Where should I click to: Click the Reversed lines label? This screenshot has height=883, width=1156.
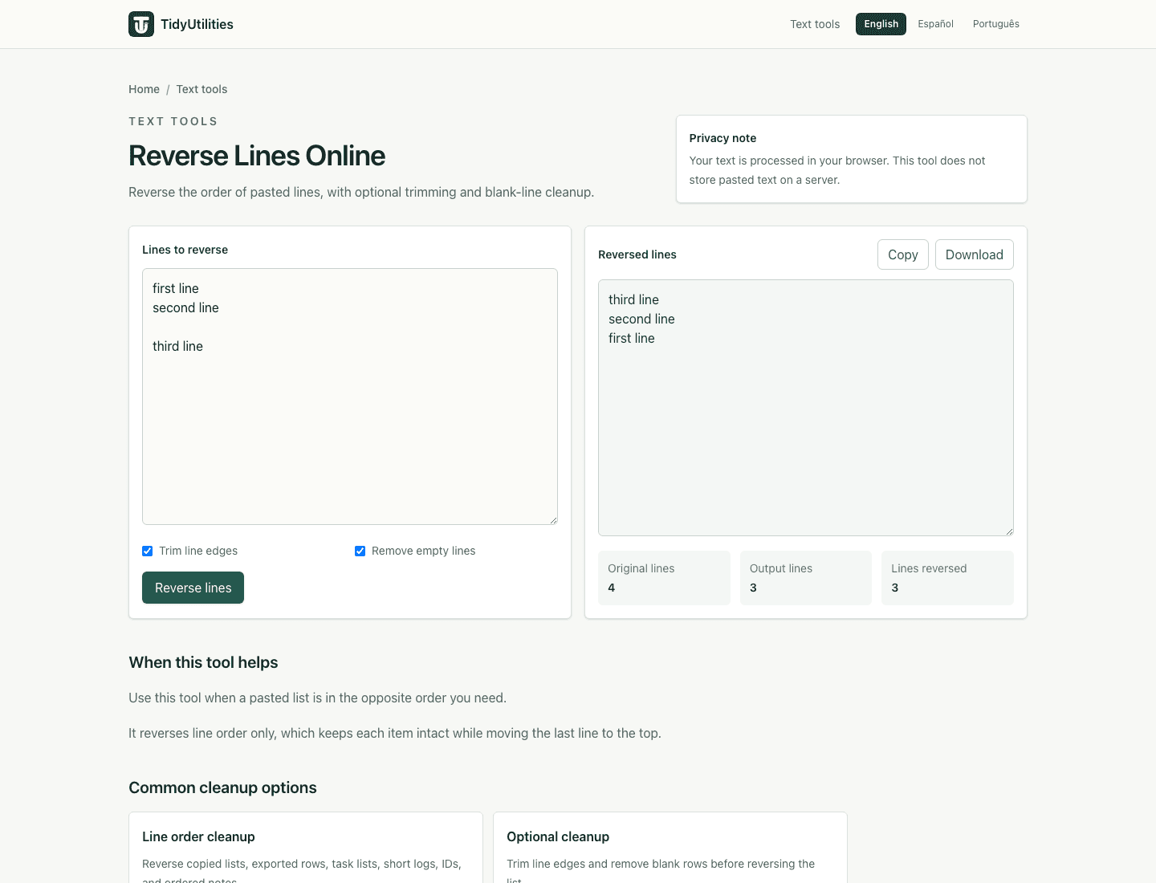637,254
